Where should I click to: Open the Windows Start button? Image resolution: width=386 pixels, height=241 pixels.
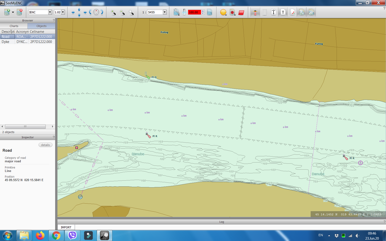click(x=7, y=235)
